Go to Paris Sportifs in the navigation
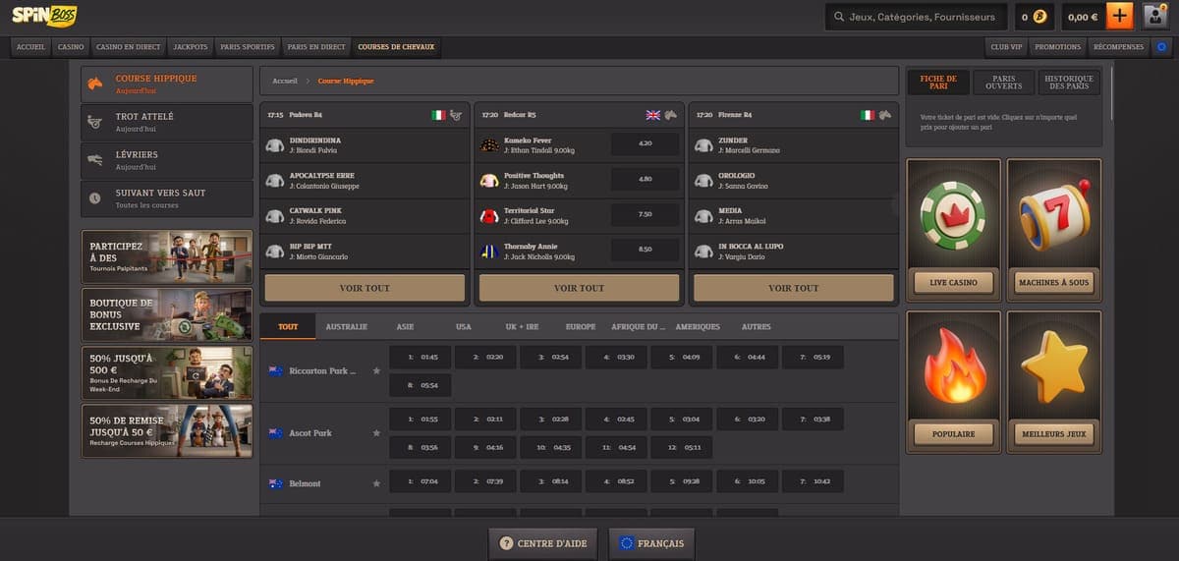This screenshot has height=561, width=1179. click(246, 46)
